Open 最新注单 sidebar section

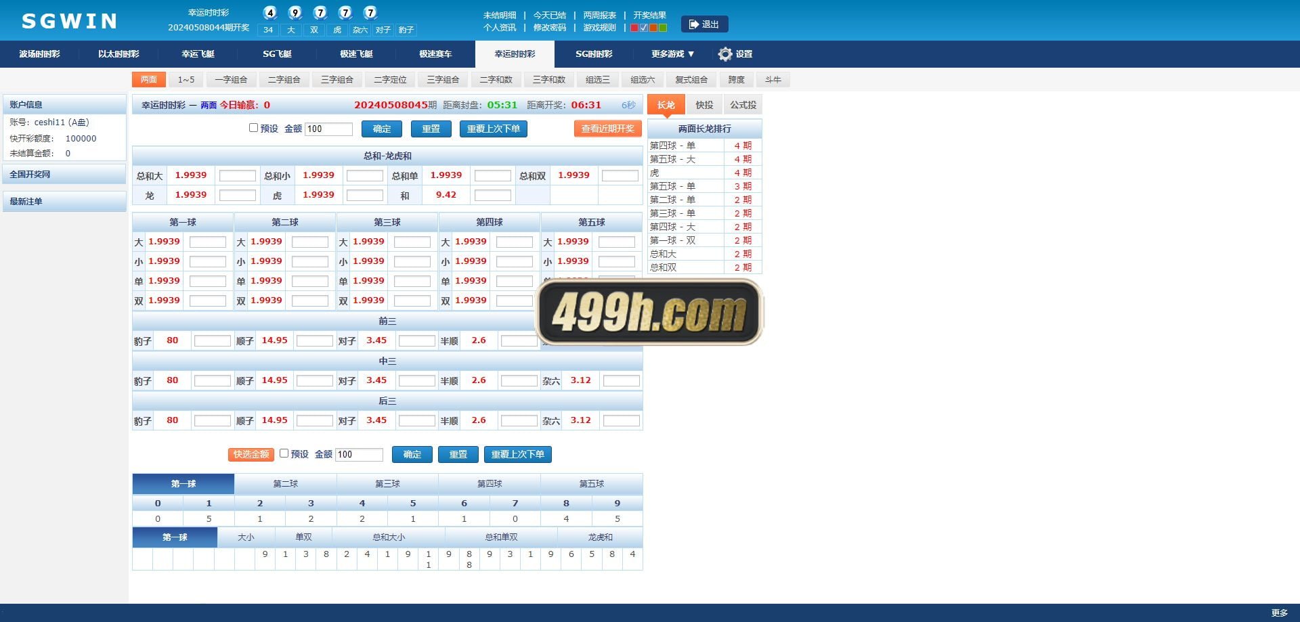(64, 202)
